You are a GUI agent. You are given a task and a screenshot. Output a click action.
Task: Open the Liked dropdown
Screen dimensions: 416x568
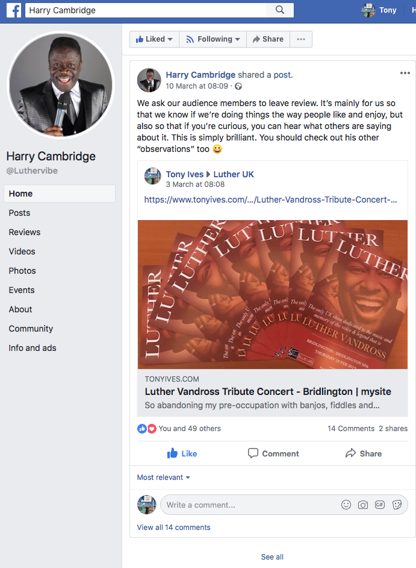[154, 39]
